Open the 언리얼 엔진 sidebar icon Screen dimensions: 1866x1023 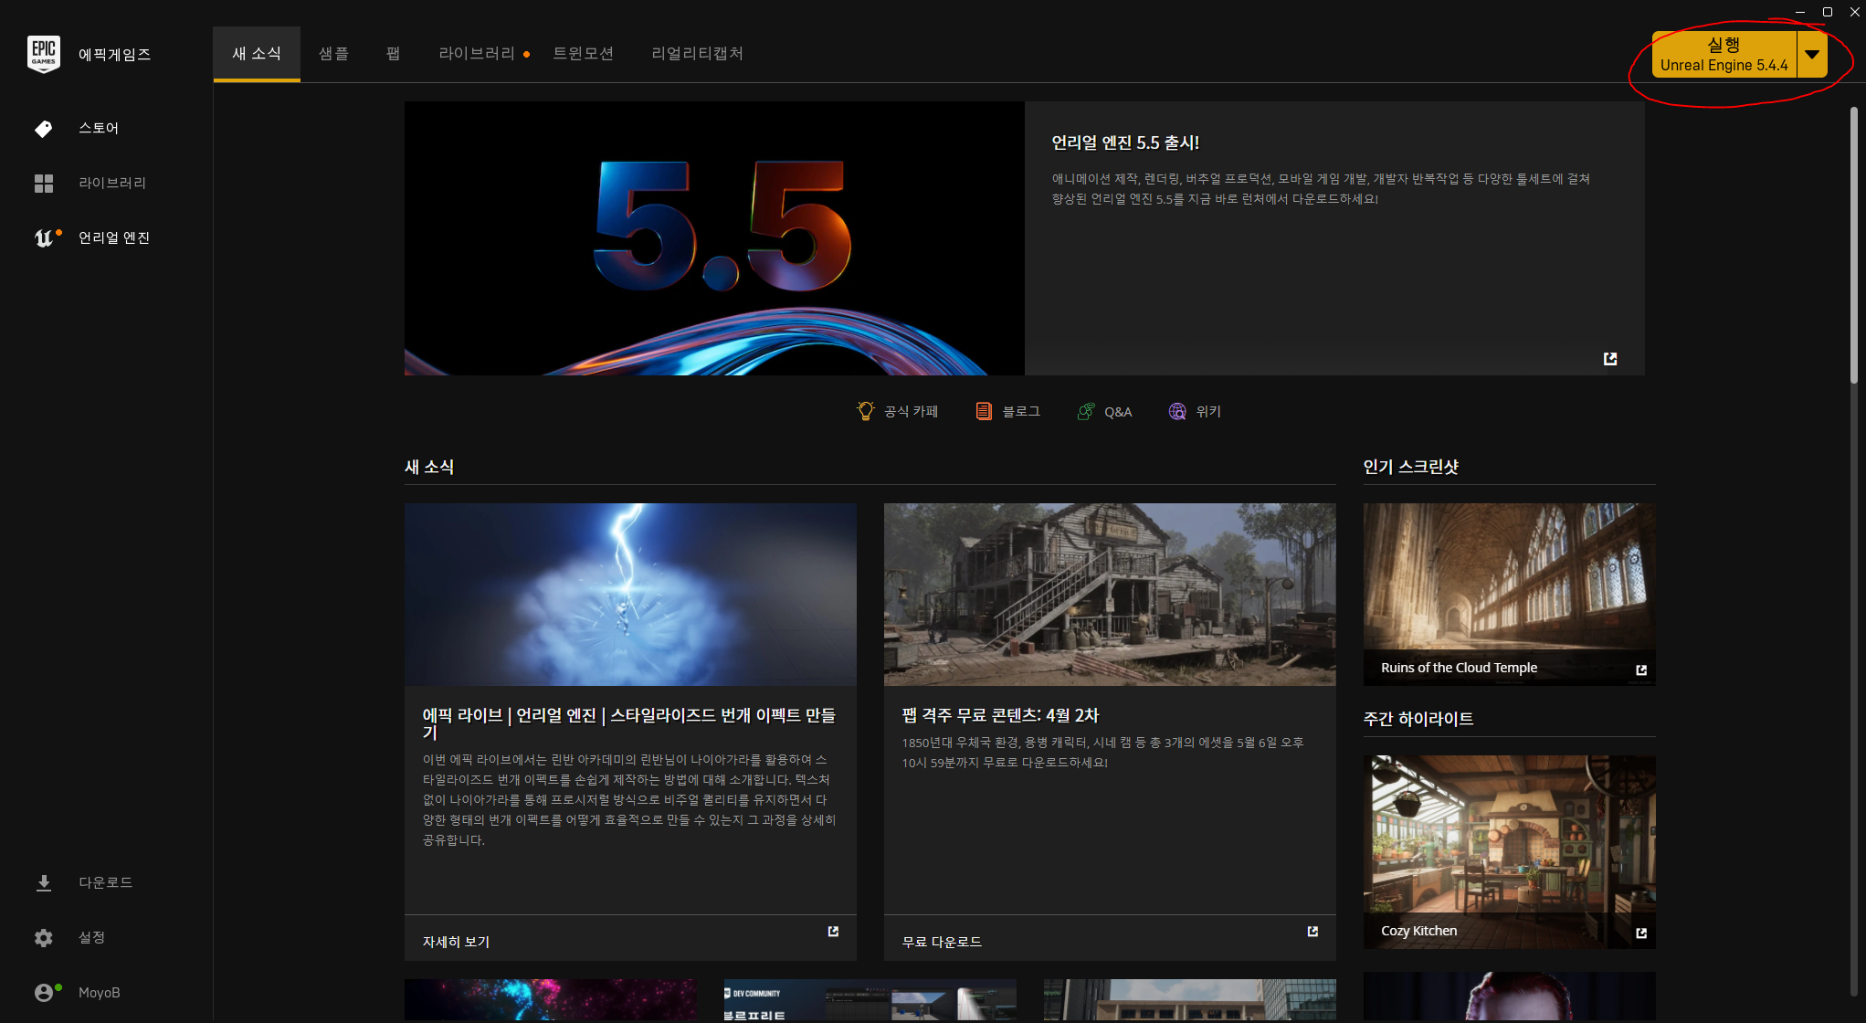pyautogui.click(x=46, y=237)
